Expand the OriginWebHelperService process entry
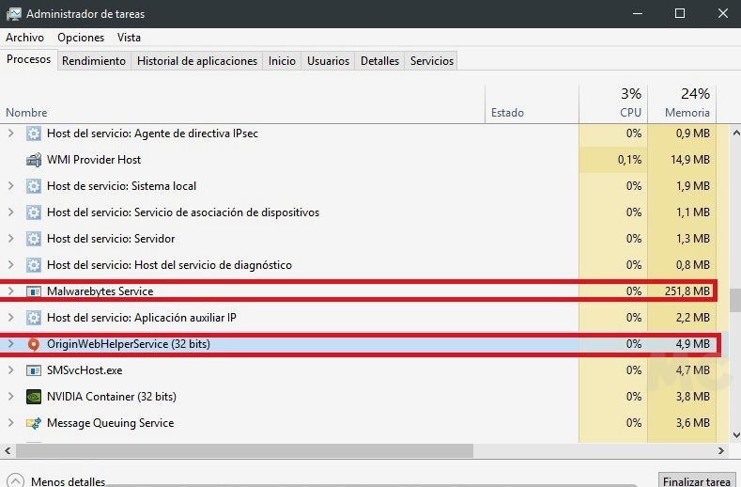 click(11, 344)
